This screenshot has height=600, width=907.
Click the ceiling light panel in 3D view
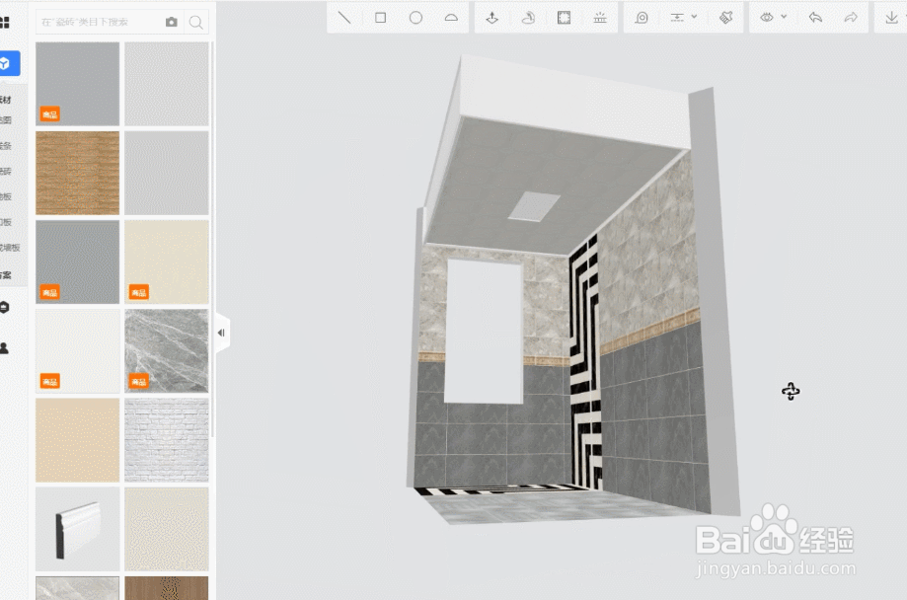click(x=534, y=206)
